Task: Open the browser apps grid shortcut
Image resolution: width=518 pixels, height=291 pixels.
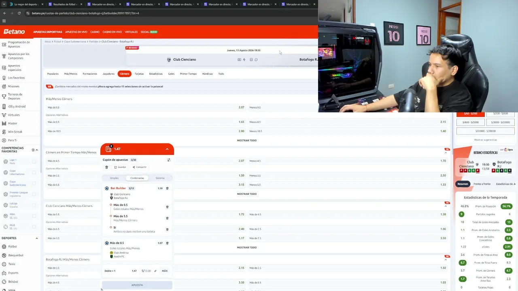Action: pyautogui.click(x=4, y=21)
